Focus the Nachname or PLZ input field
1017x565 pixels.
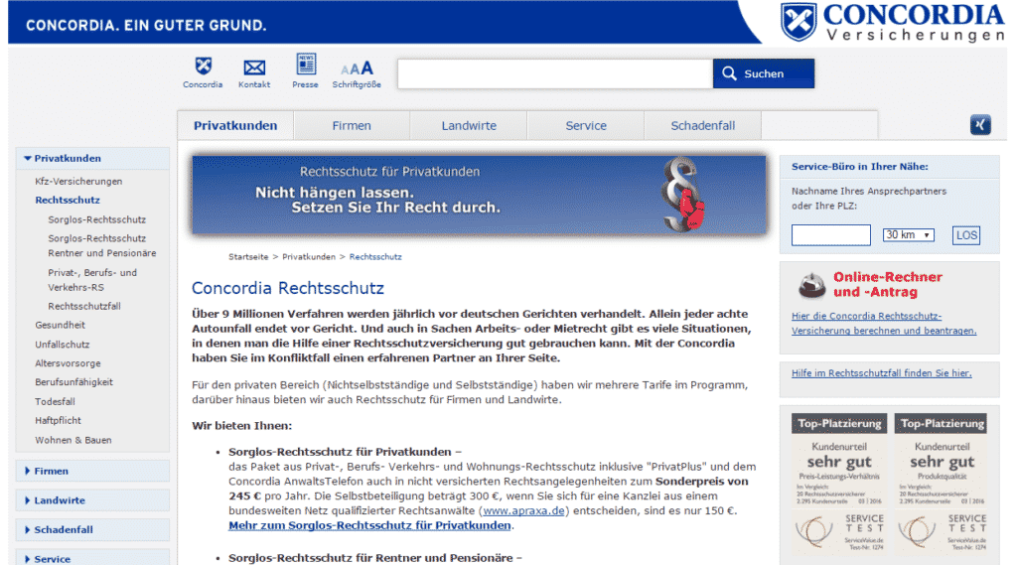coord(831,234)
